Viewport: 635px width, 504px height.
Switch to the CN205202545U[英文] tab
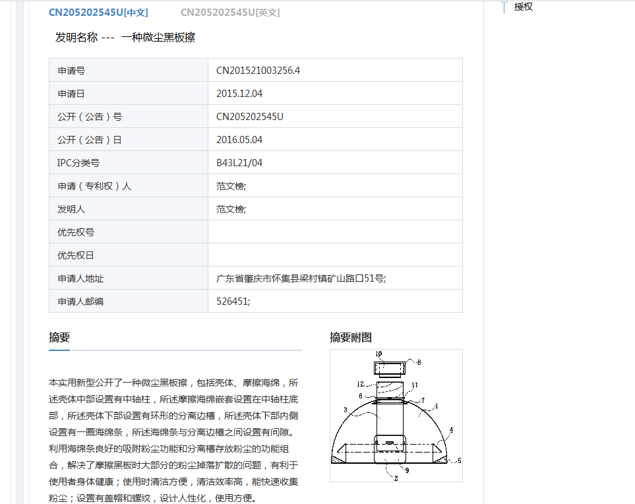click(x=230, y=13)
